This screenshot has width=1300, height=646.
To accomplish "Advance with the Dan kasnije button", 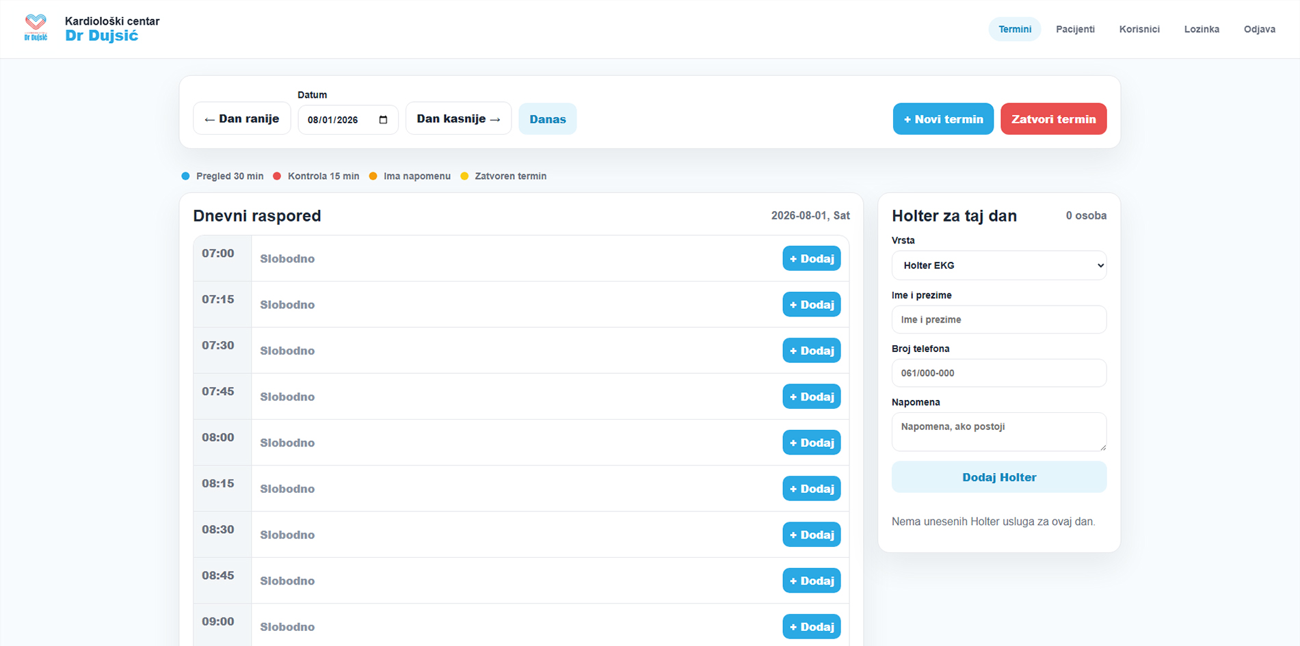I will 458,118.
